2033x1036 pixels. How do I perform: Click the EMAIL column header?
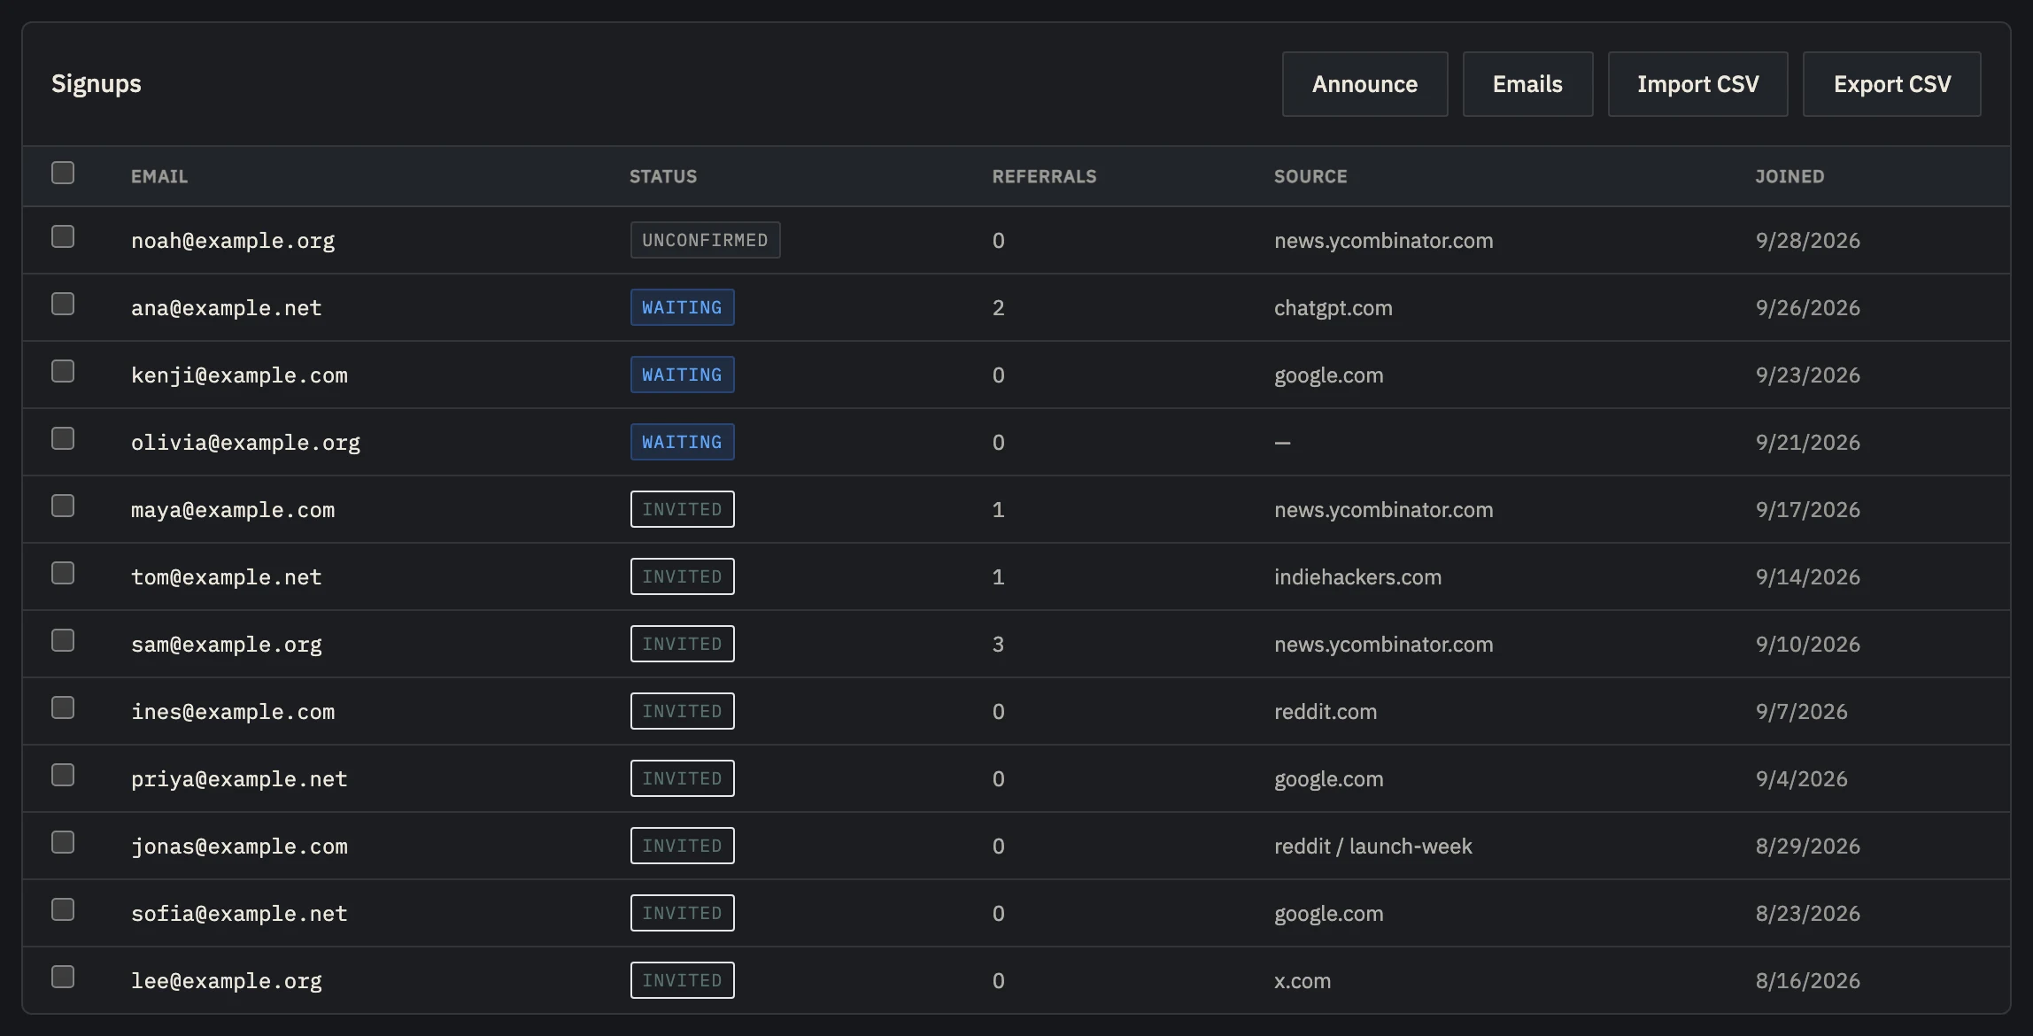click(x=159, y=176)
